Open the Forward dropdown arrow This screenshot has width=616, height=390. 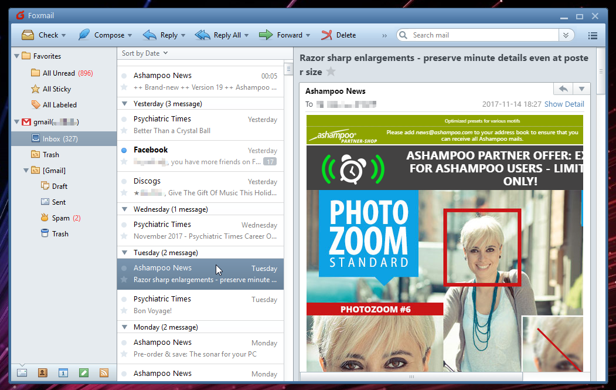click(x=308, y=35)
